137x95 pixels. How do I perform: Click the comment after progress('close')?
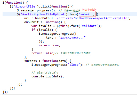102,65
